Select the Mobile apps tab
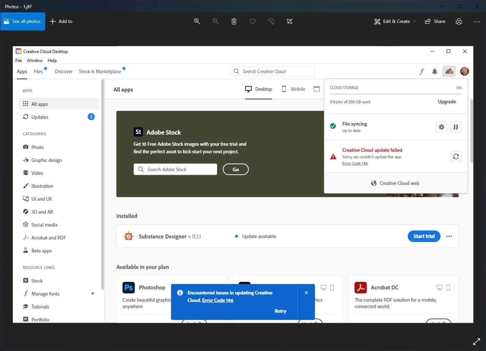 click(x=294, y=89)
